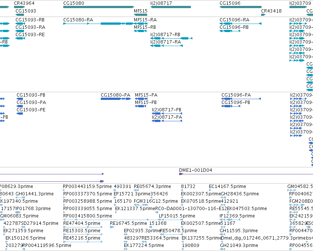Select EST RE05674.3prime
313x251 pixels.
pos(152,186)
